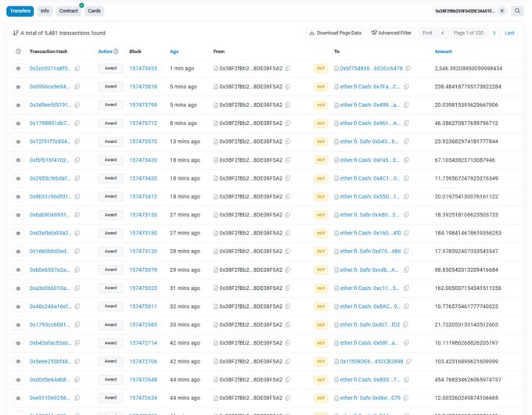Open transaction 0xa3e066013a link

coord(50,288)
